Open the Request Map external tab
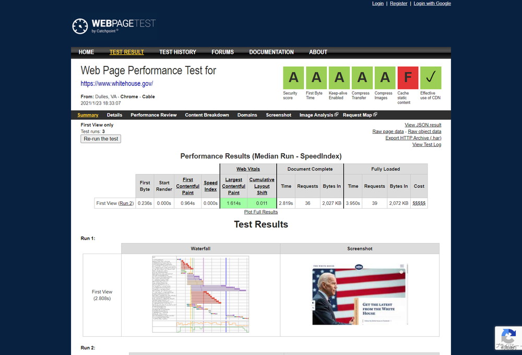 pos(360,115)
